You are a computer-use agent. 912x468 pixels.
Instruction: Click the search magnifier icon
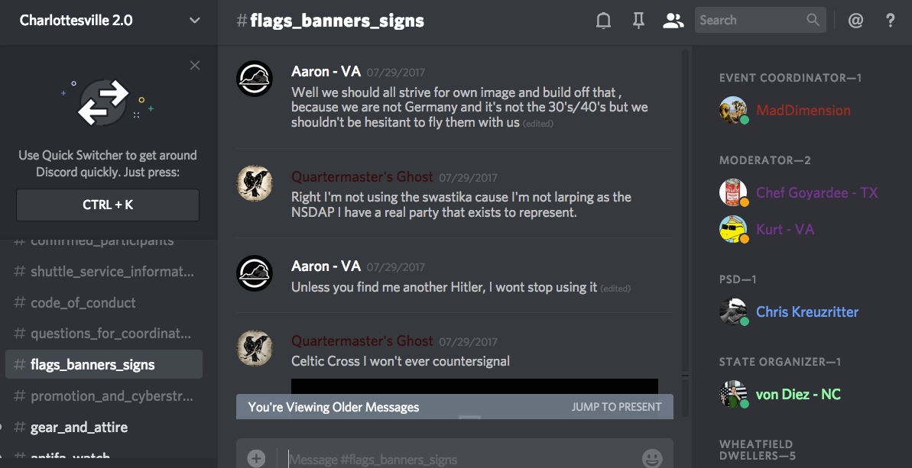tap(813, 21)
